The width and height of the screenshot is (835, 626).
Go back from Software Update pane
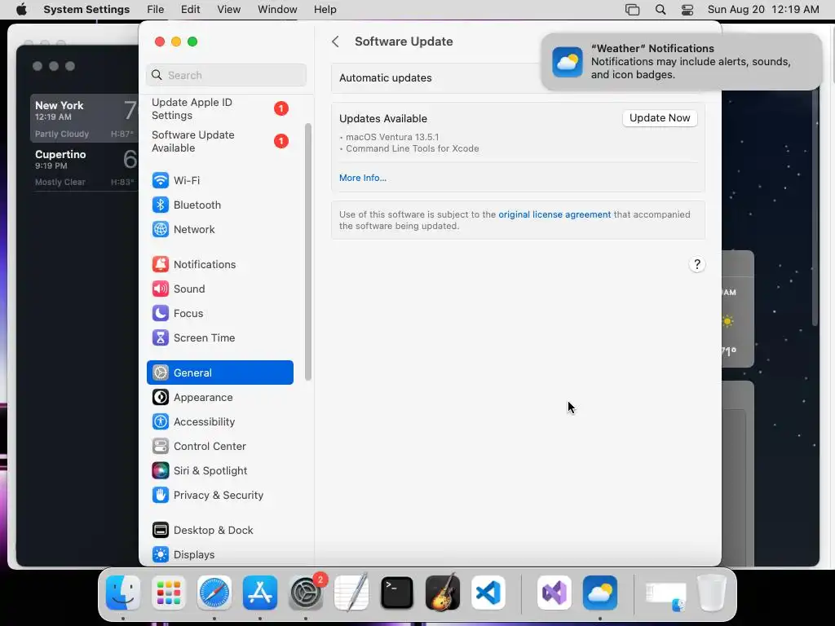pyautogui.click(x=335, y=42)
